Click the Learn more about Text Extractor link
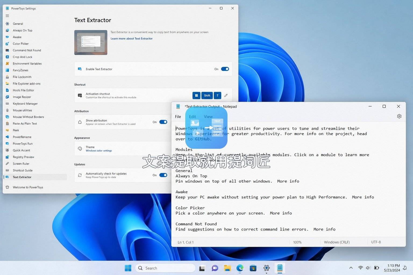Viewport: 413px width, 275px height. pyautogui.click(x=131, y=39)
